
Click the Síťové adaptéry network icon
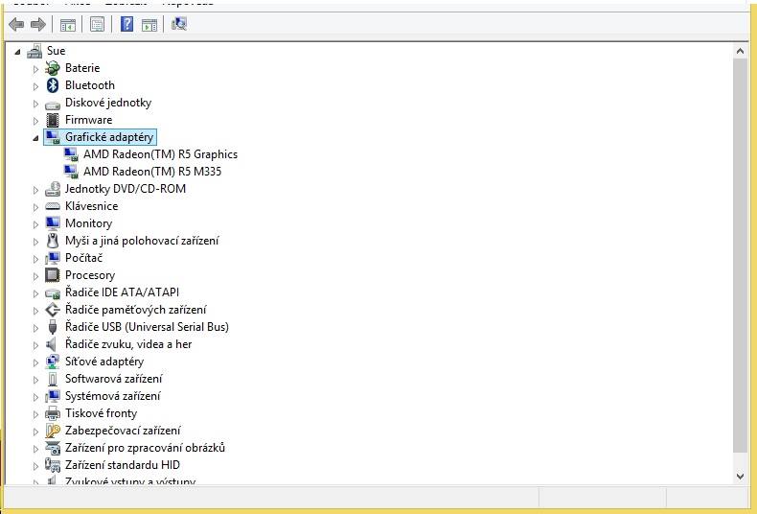click(x=52, y=362)
